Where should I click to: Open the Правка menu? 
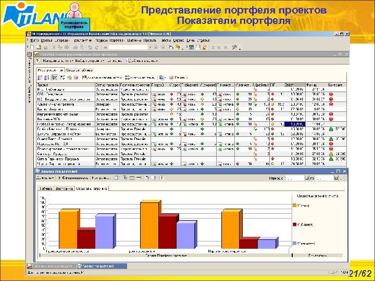coord(46,41)
